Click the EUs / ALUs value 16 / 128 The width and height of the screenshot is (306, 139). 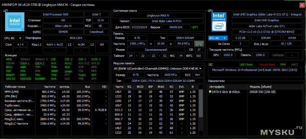pos(286,44)
